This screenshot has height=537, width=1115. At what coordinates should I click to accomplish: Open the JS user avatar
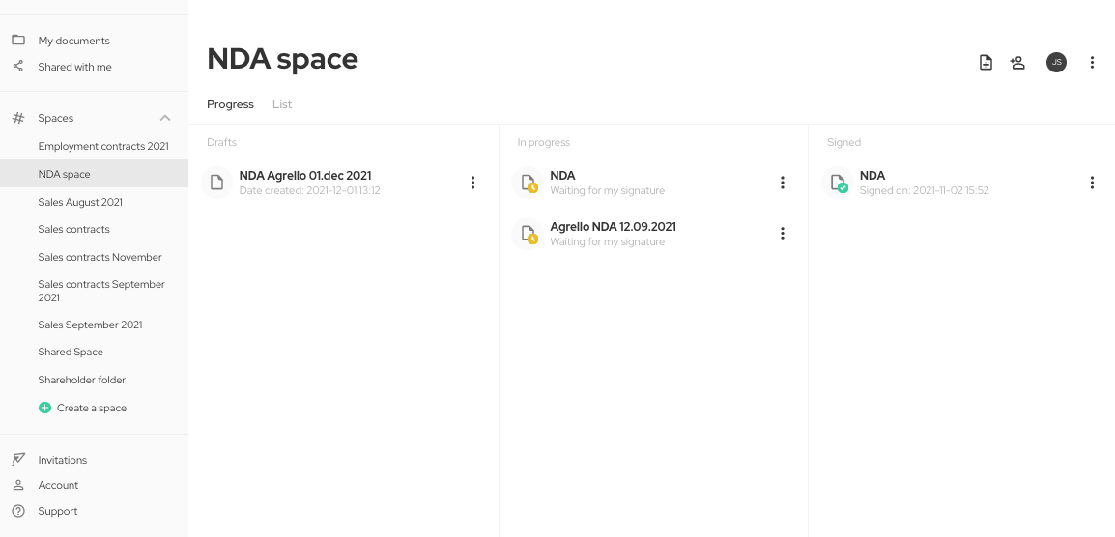pos(1056,63)
